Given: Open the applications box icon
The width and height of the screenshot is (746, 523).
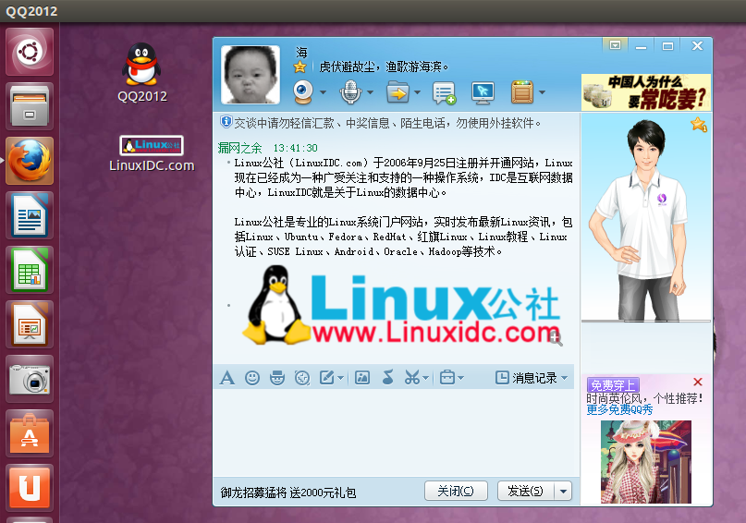Looking at the screenshot, I should (x=522, y=92).
